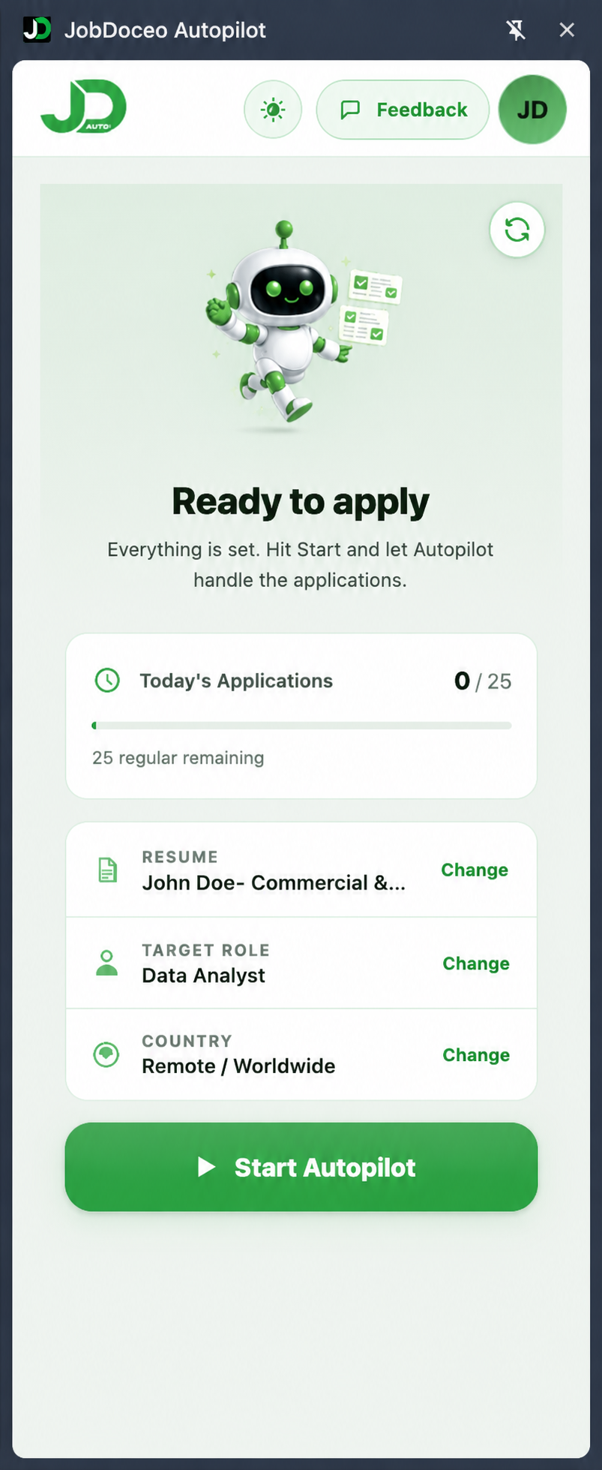The image size is (602, 1470).
Task: Toggle the pin panel icon
Action: point(515,30)
